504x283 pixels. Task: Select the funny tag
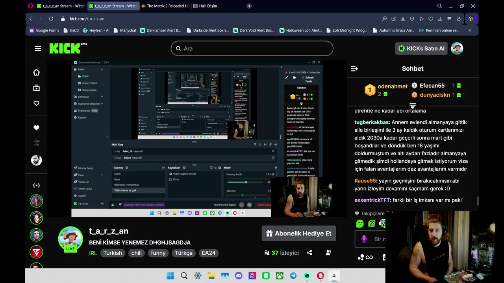point(158,253)
